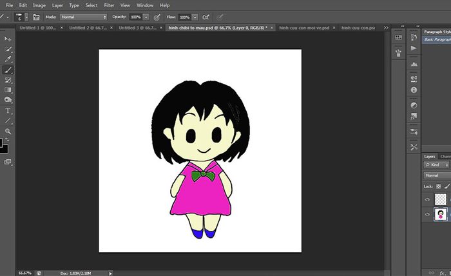
Task: Open History panel icon
Action: pos(414,37)
